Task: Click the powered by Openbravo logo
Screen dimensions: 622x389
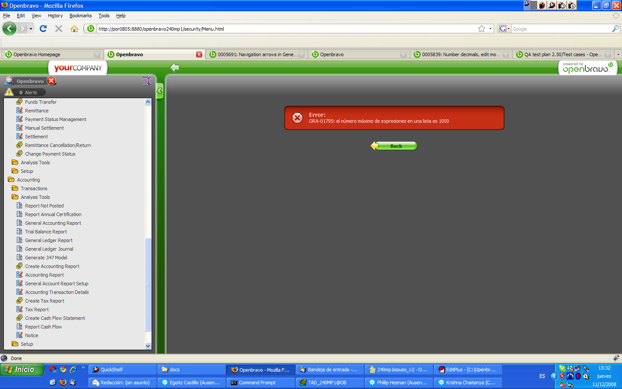Action: click(x=588, y=67)
